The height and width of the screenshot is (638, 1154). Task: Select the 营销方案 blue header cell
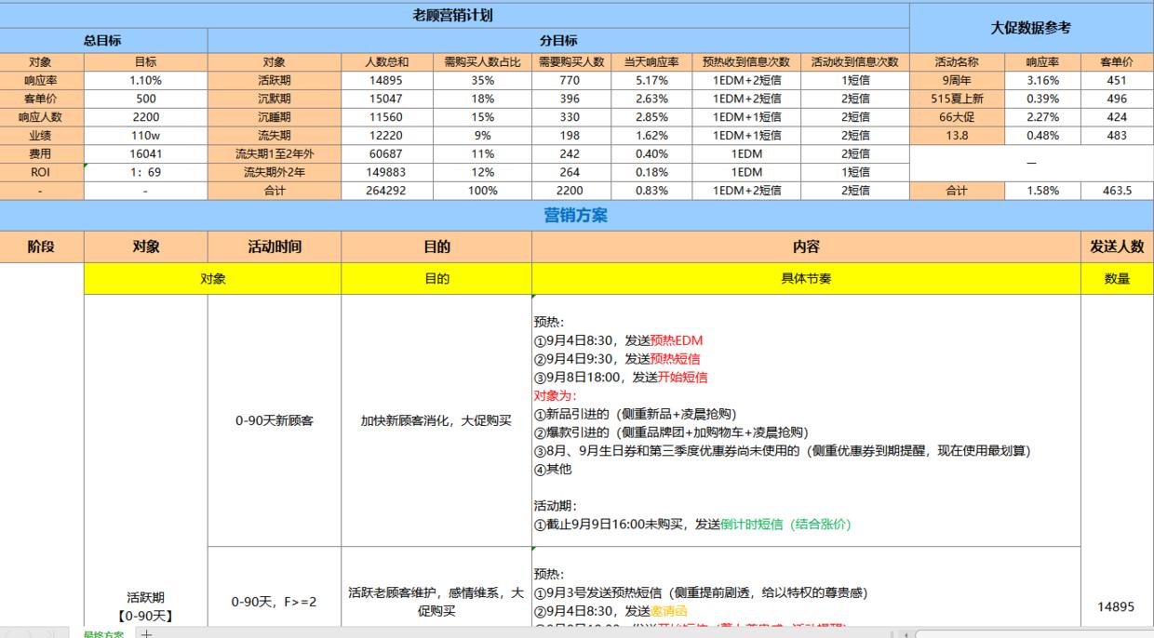[577, 215]
